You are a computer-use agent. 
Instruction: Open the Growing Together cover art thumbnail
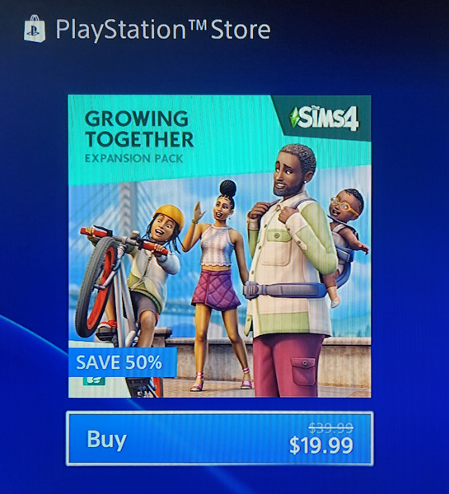[219, 246]
